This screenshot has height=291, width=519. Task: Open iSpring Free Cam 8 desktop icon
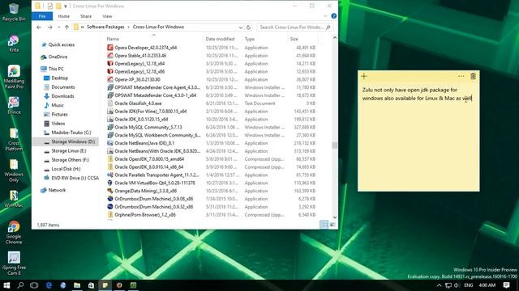tap(14, 263)
